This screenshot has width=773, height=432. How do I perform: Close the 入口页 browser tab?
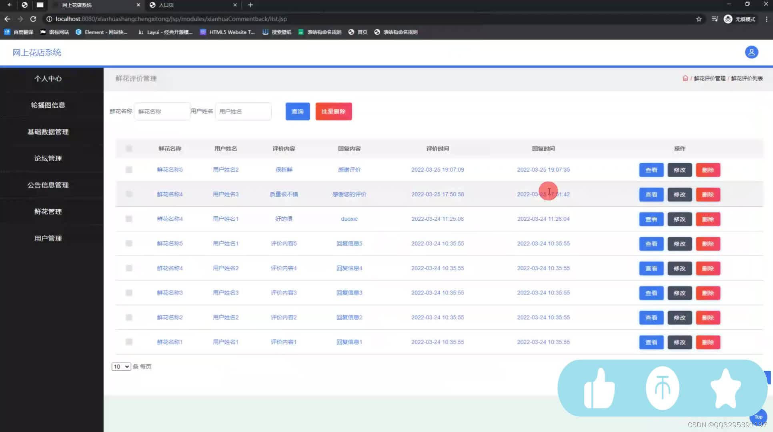coord(235,5)
